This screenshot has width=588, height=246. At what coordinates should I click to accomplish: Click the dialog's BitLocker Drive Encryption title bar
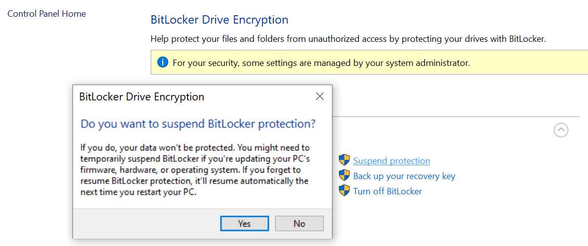142,97
